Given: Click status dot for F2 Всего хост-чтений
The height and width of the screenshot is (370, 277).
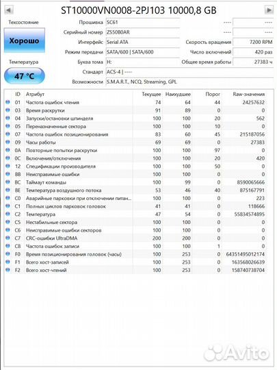Looking at the screenshot, I should 8,270.
